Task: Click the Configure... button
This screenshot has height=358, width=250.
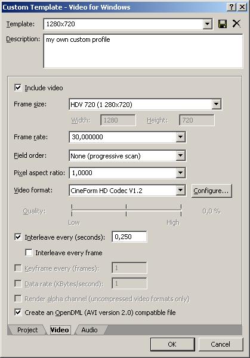Action: click(211, 191)
